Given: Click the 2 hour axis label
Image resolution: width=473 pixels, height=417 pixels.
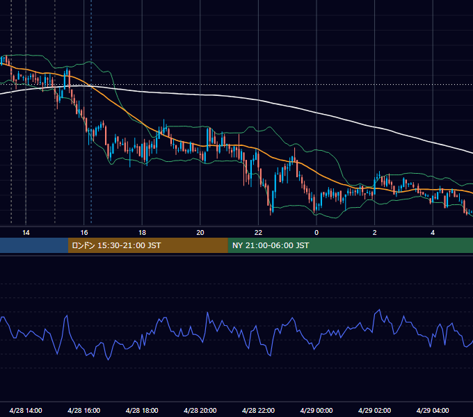Looking at the screenshot, I should tap(375, 233).
